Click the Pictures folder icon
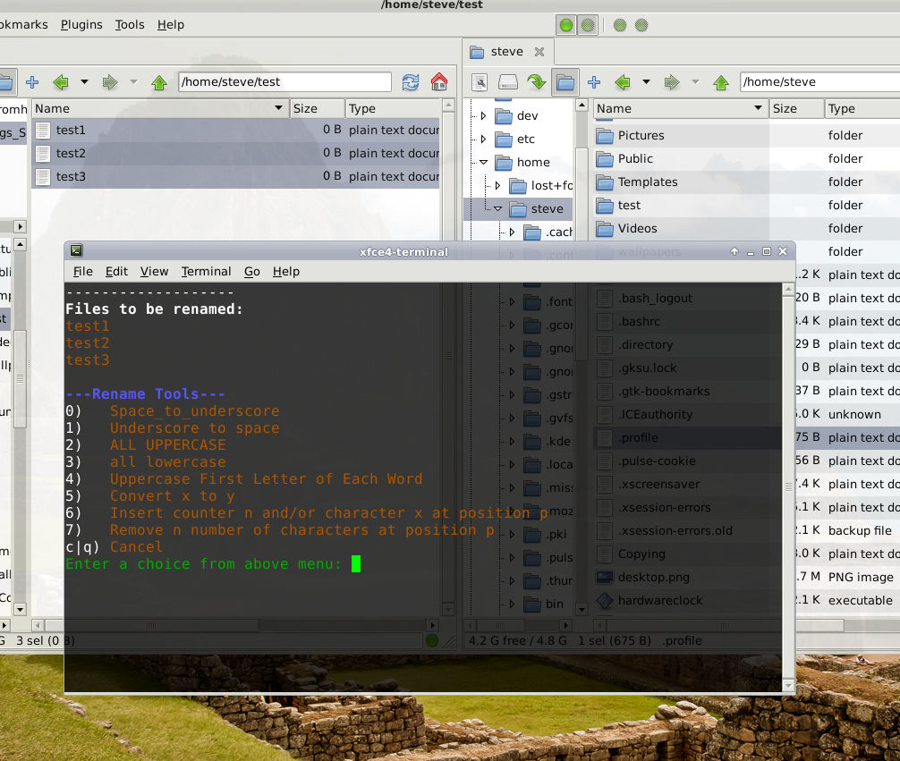Viewport: 900px width, 761px height. tap(605, 136)
